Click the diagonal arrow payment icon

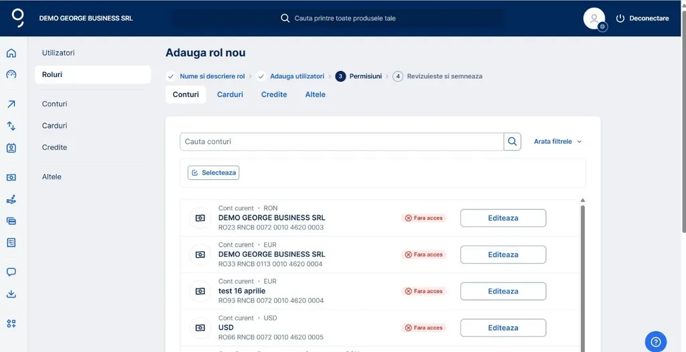11,104
